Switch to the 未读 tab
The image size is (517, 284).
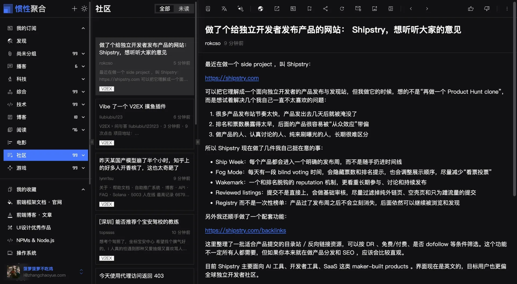[x=184, y=9]
